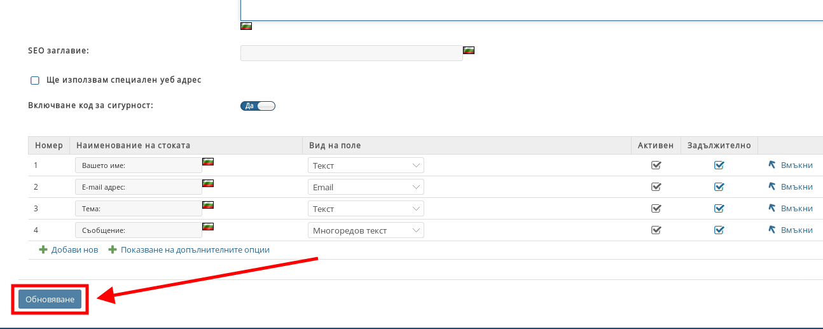
Task: Click the SEO заглавие input field
Action: [351, 53]
